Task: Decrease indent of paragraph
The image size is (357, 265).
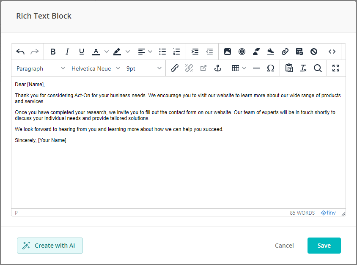Action: tap(209, 52)
